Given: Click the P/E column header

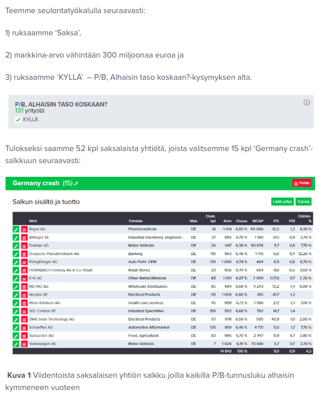Looking at the screenshot, I should click(x=276, y=221).
